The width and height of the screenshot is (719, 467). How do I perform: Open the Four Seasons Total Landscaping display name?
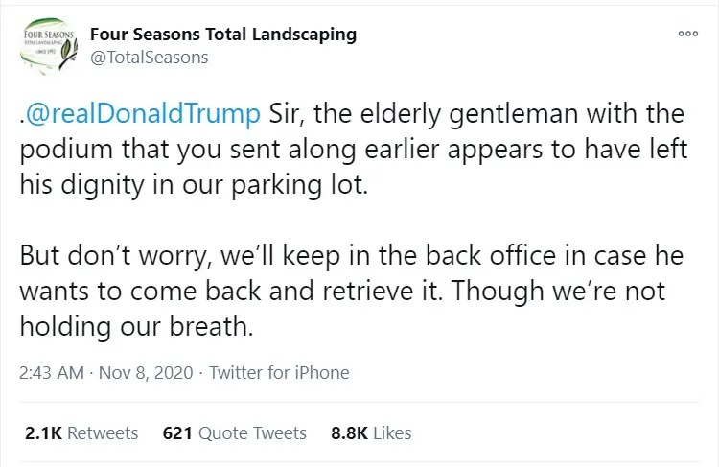[x=222, y=35]
